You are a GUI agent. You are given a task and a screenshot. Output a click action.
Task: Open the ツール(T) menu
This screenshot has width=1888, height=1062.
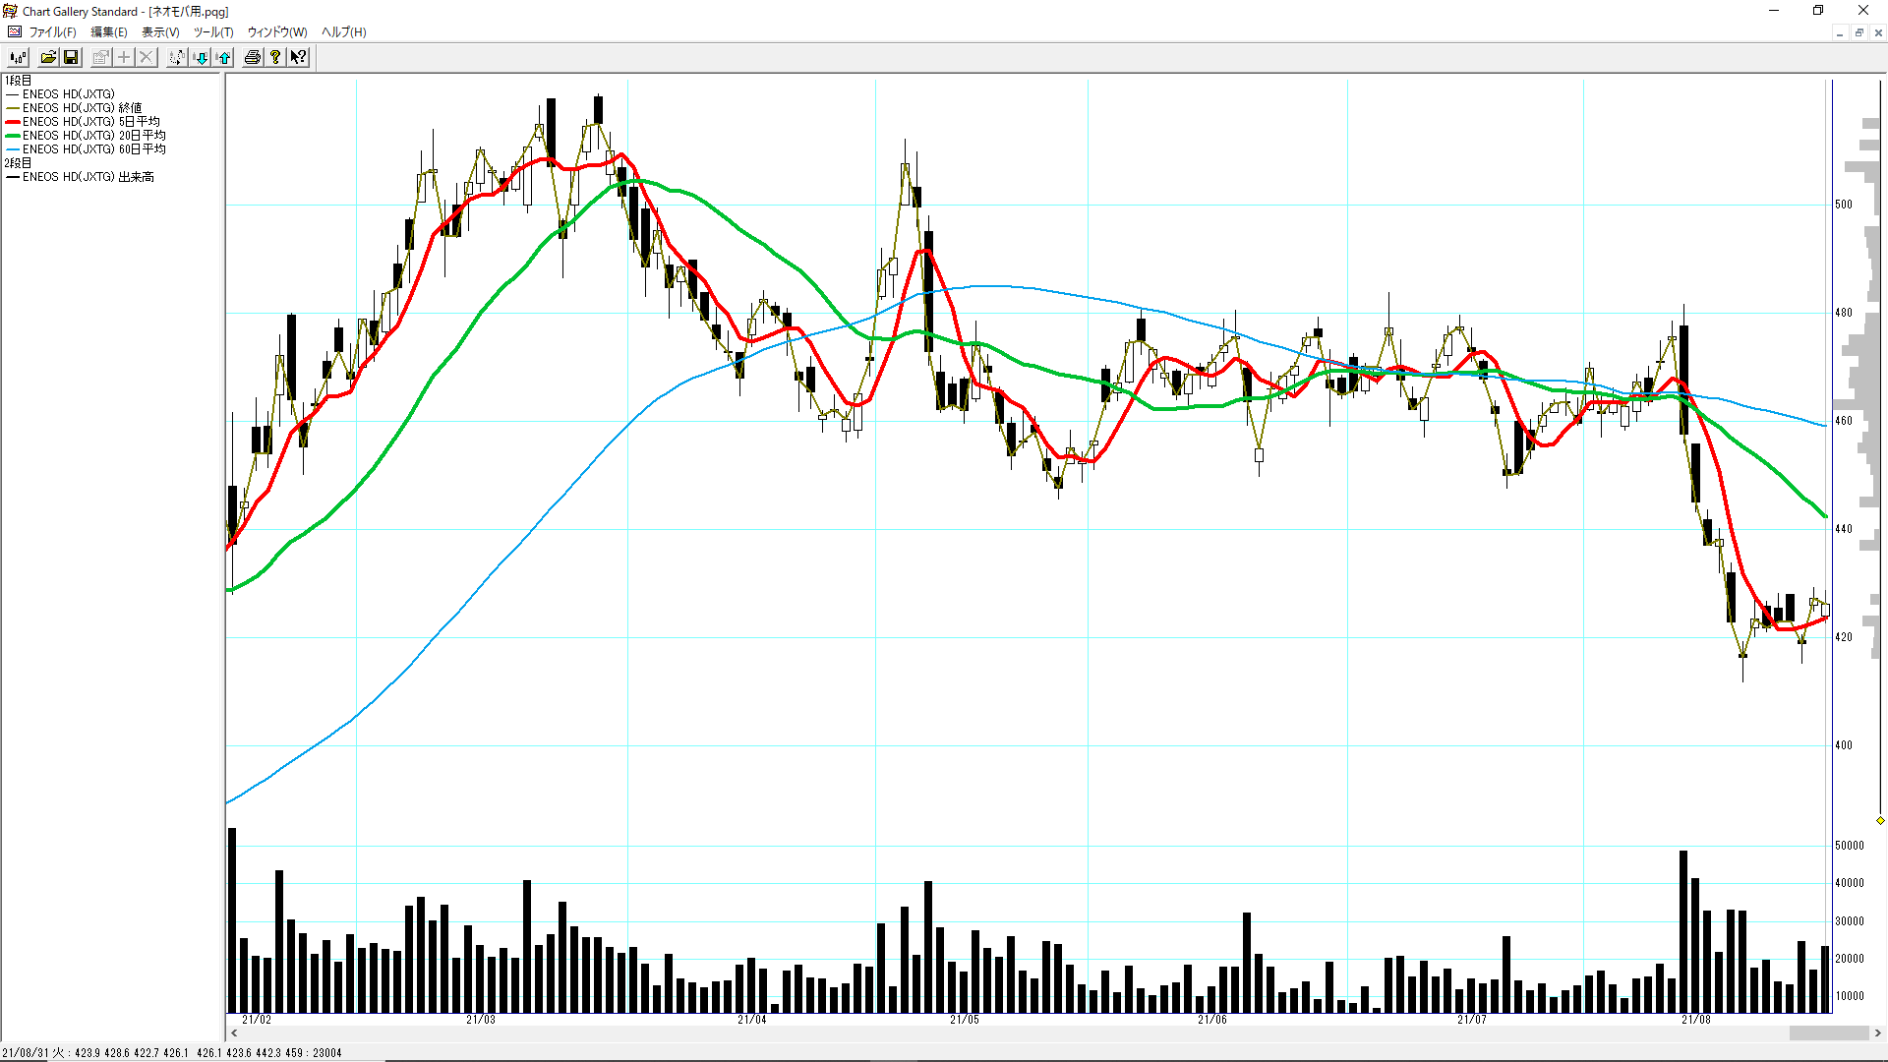[213, 32]
